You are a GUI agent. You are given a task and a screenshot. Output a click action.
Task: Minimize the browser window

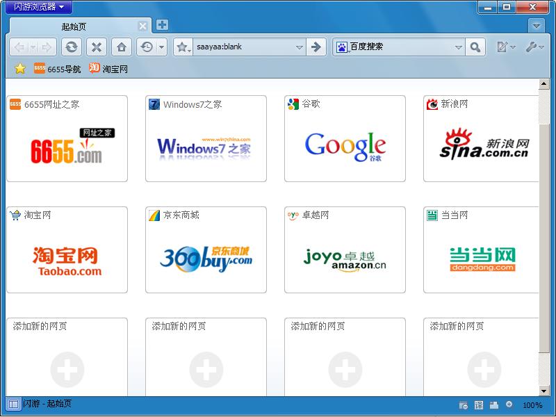[489, 7]
